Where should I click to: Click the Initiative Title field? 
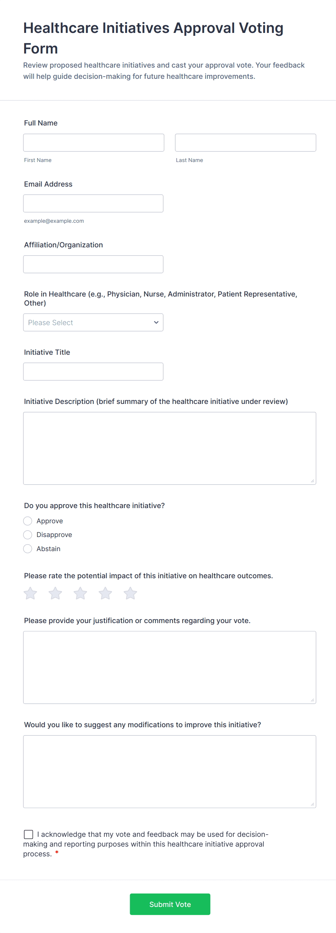click(93, 372)
